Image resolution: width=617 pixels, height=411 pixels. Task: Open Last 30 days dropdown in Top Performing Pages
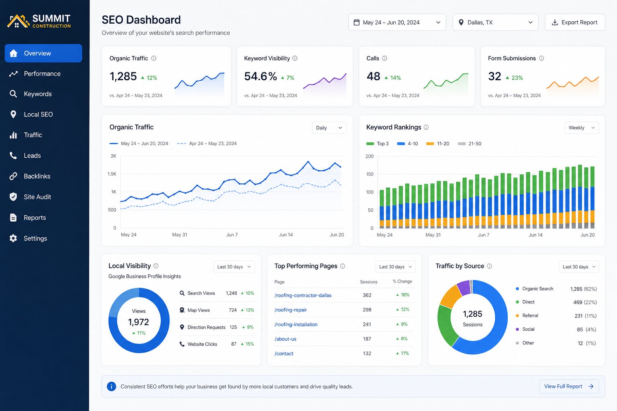coord(396,267)
